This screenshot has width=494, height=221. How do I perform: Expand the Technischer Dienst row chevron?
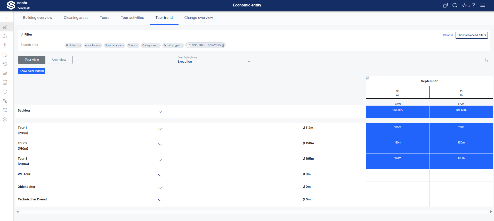coord(160,200)
